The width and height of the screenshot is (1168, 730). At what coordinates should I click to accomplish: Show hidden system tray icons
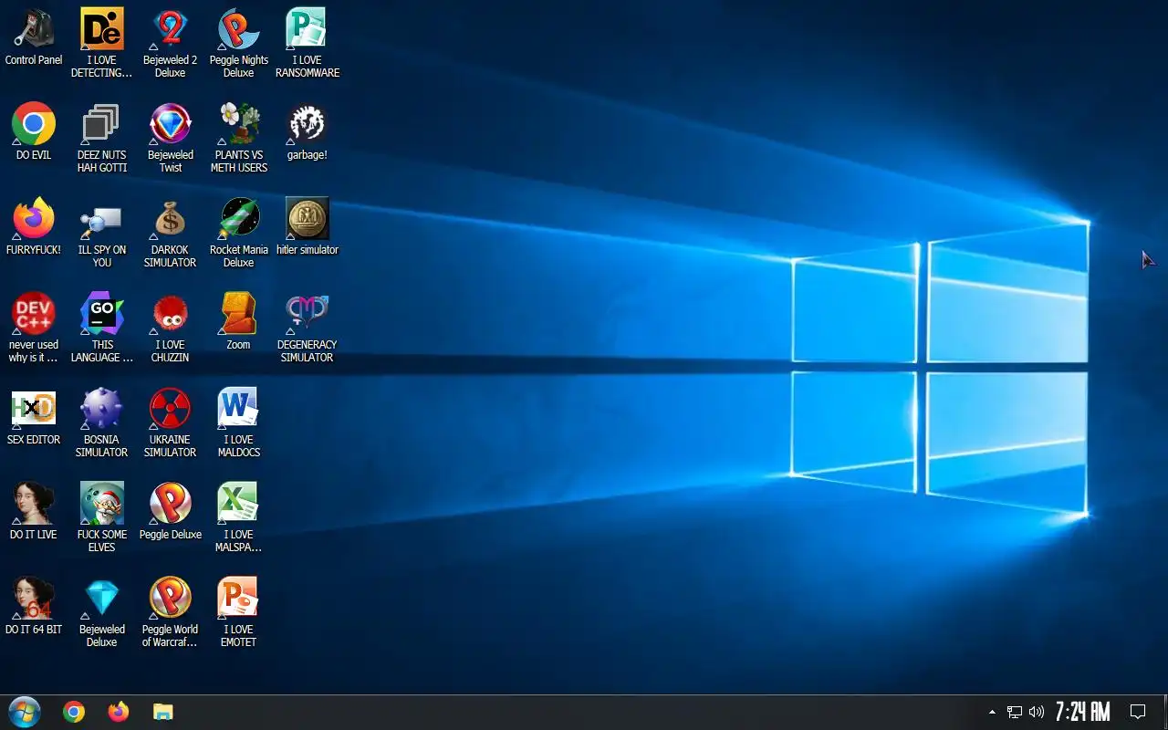pos(992,712)
